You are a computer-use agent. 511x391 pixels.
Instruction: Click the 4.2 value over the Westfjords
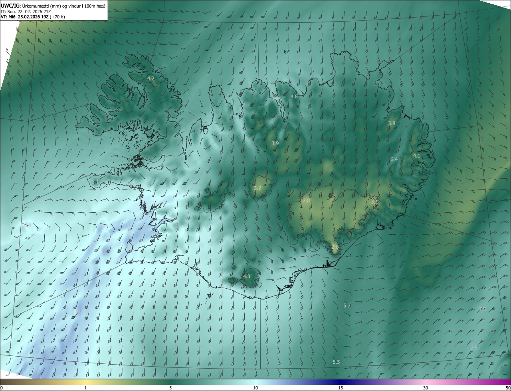click(x=151, y=79)
